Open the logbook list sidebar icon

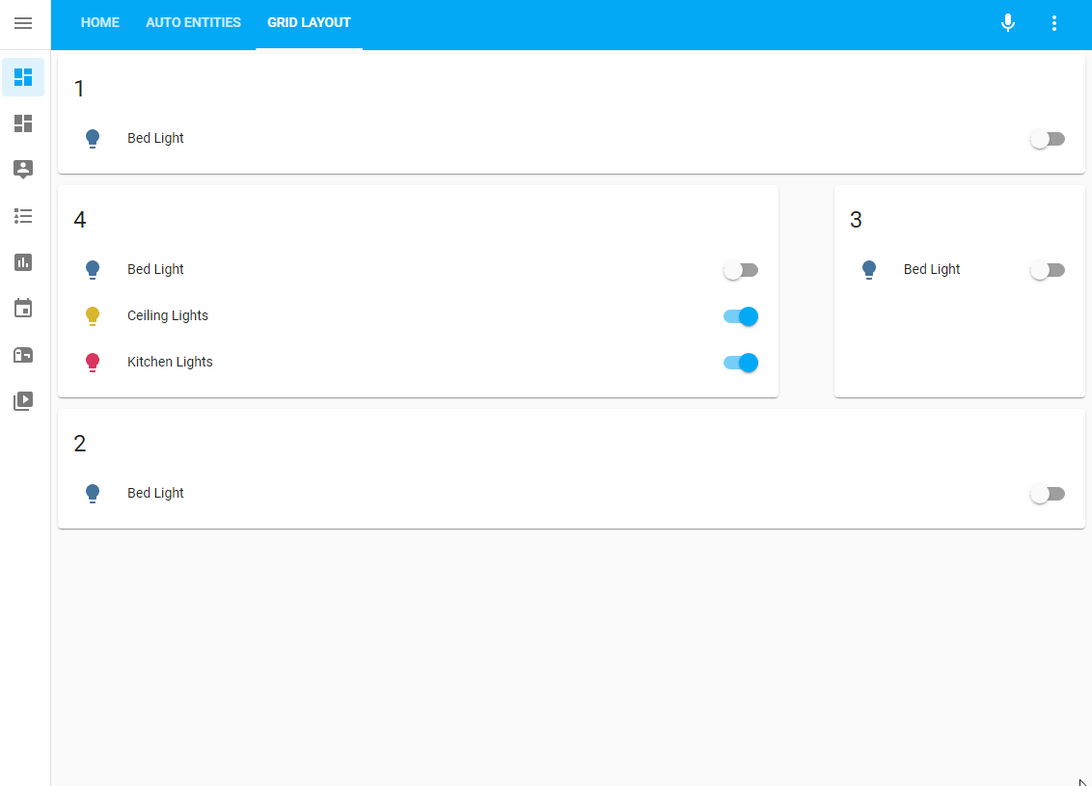tap(23, 216)
